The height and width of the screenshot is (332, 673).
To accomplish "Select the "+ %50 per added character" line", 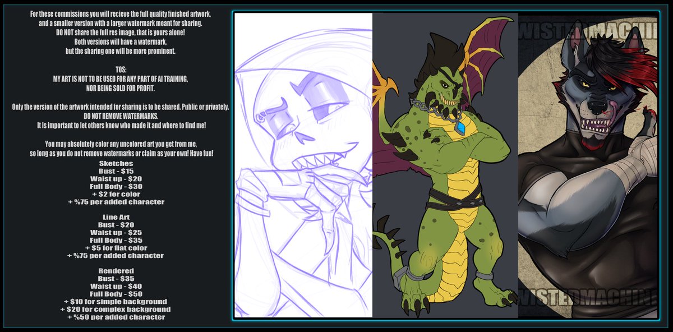I will (x=117, y=317).
